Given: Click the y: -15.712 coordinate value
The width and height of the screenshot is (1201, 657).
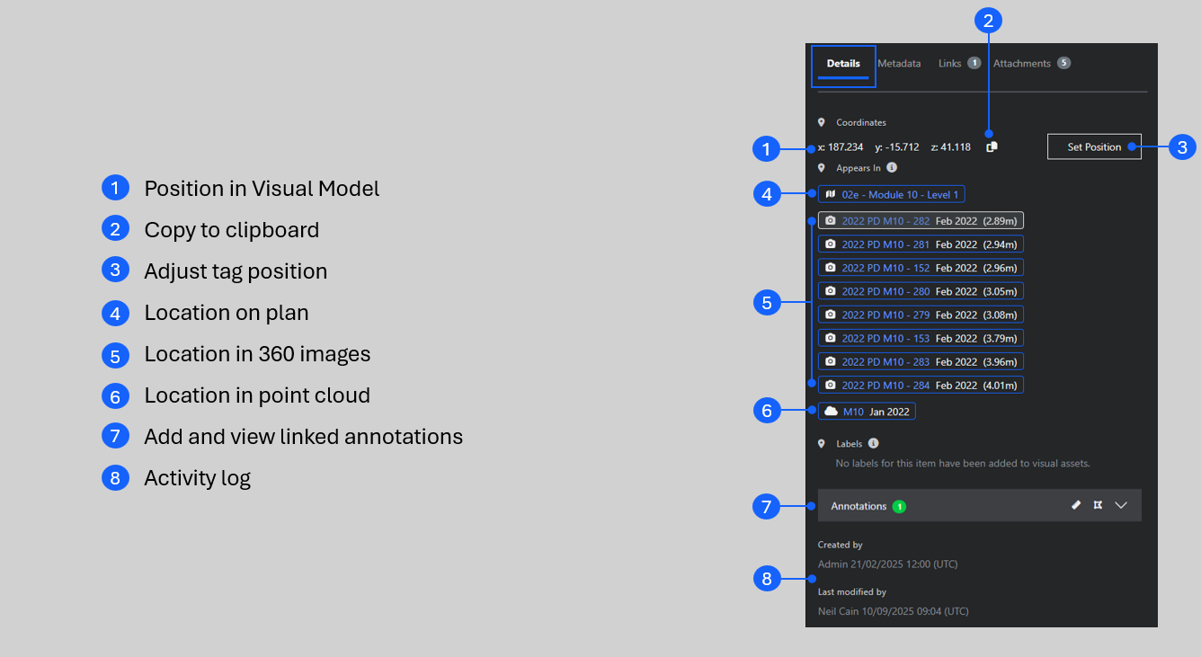Looking at the screenshot, I should click(x=897, y=147).
